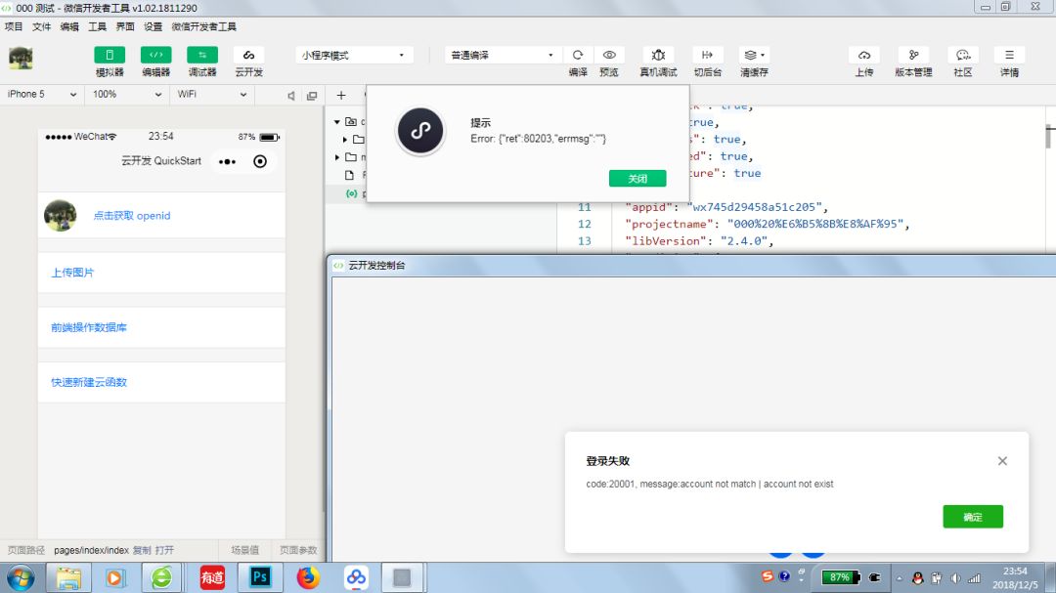Click the Sogou input method tray icon
Screen dimensions: 1056x593
coord(768,576)
